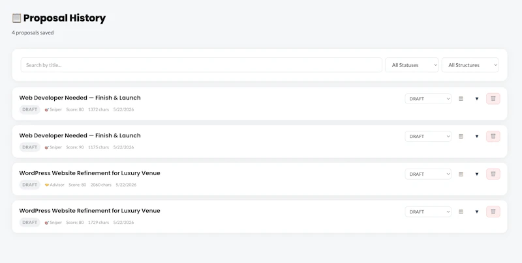Image resolution: width=522 pixels, height=263 pixels.
Task: Click the '4 proposals saved' text
Action: [33, 33]
